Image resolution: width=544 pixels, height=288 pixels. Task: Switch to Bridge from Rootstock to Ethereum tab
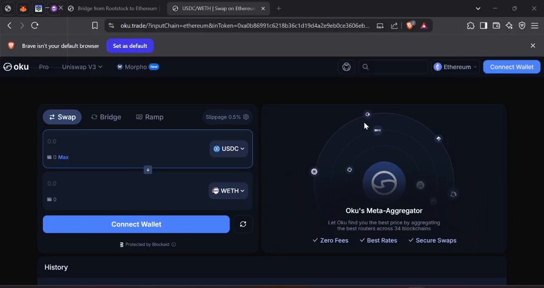[x=113, y=9]
